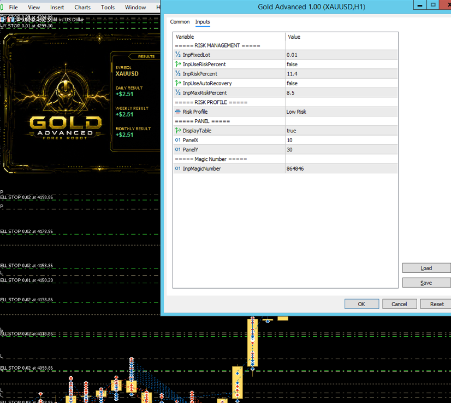Click the InpMaxRiskPercent double-type icon
This screenshot has width=451, height=403.
(178, 92)
